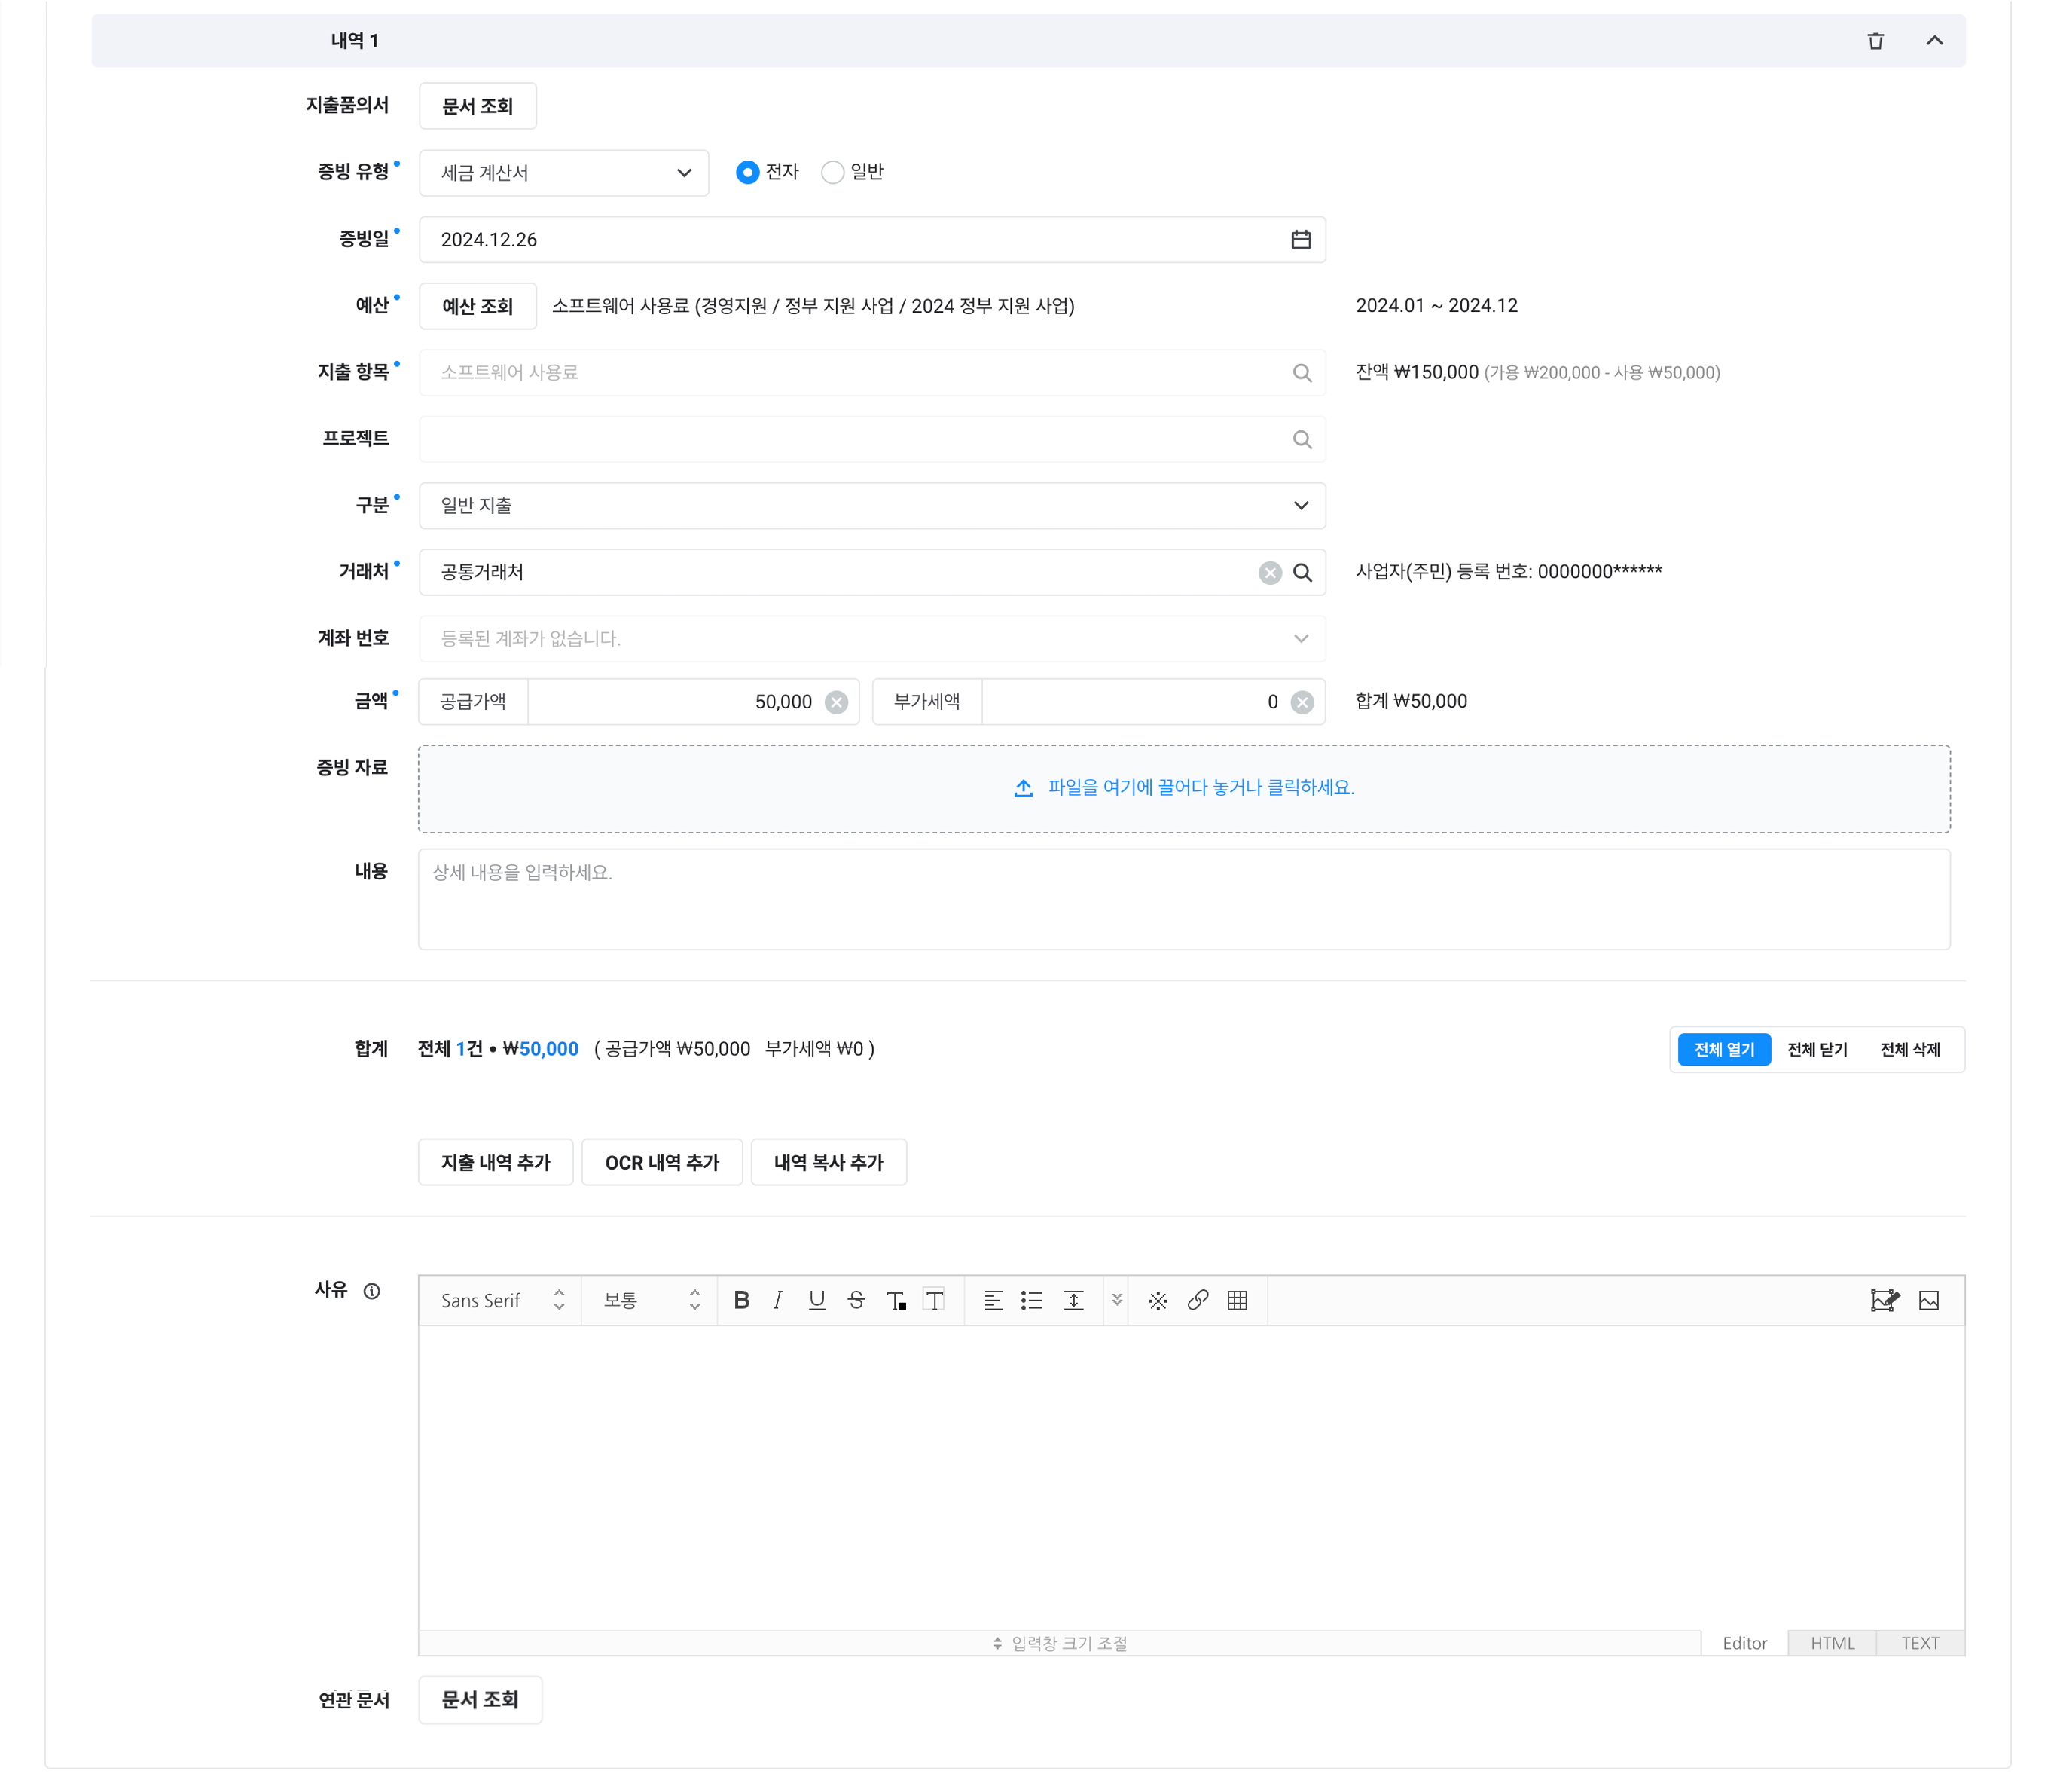This screenshot has width=2057, height=1792.
Task: Collapse the 내역 1 section
Action: (1934, 41)
